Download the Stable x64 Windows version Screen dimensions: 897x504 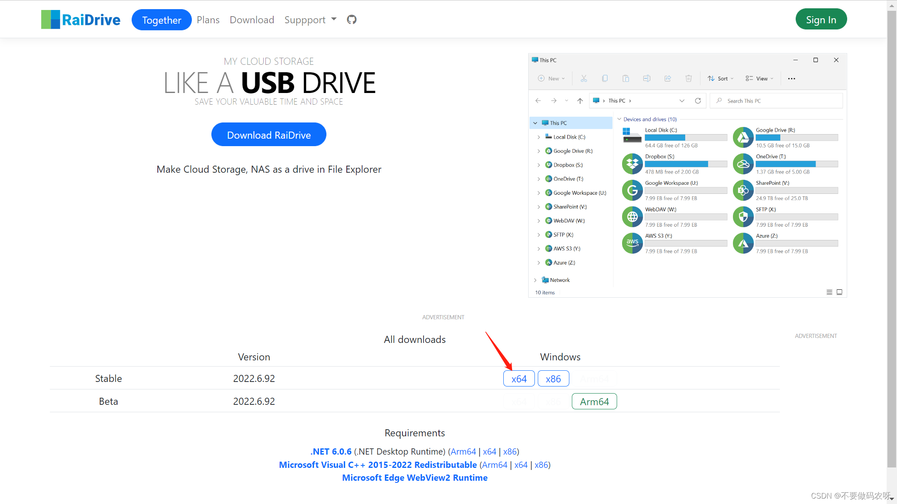click(x=519, y=378)
